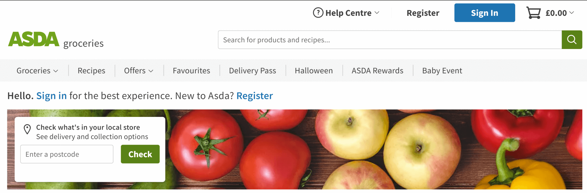The height and width of the screenshot is (193, 587).
Task: Focus the Enter a postcode field
Action: coord(67,154)
